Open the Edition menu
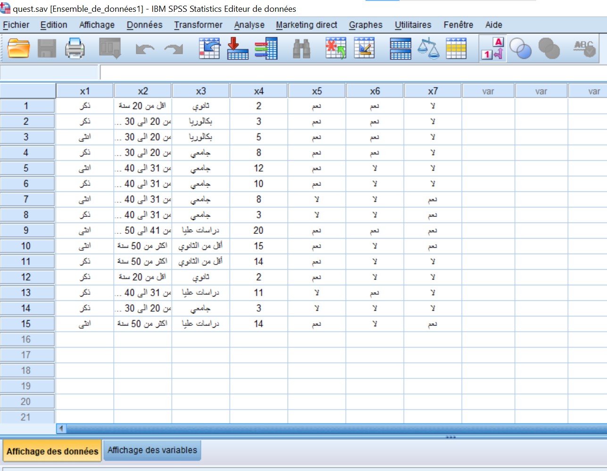This screenshot has width=607, height=471. tap(54, 25)
